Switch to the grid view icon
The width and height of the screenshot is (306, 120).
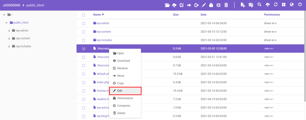(284, 5)
